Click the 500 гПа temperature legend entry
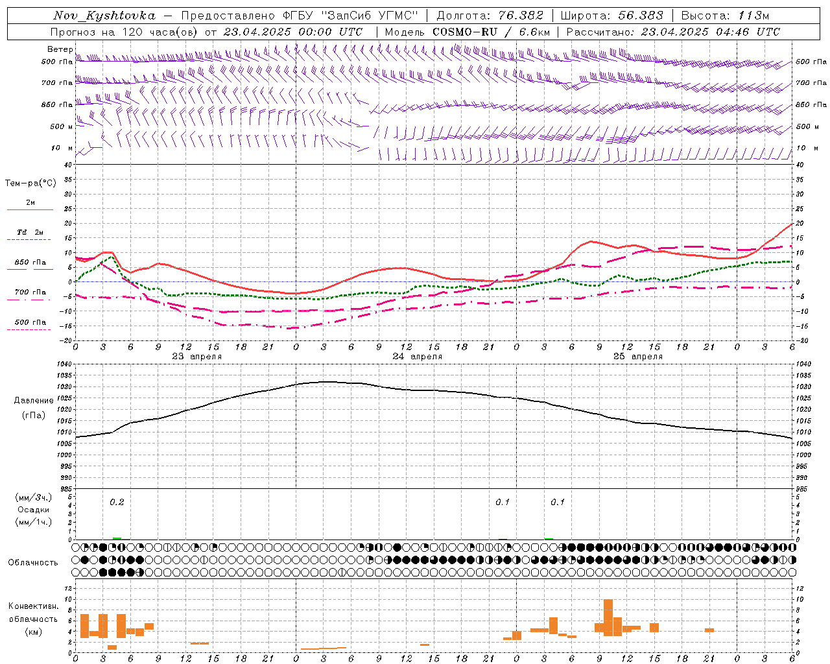 (x=30, y=322)
